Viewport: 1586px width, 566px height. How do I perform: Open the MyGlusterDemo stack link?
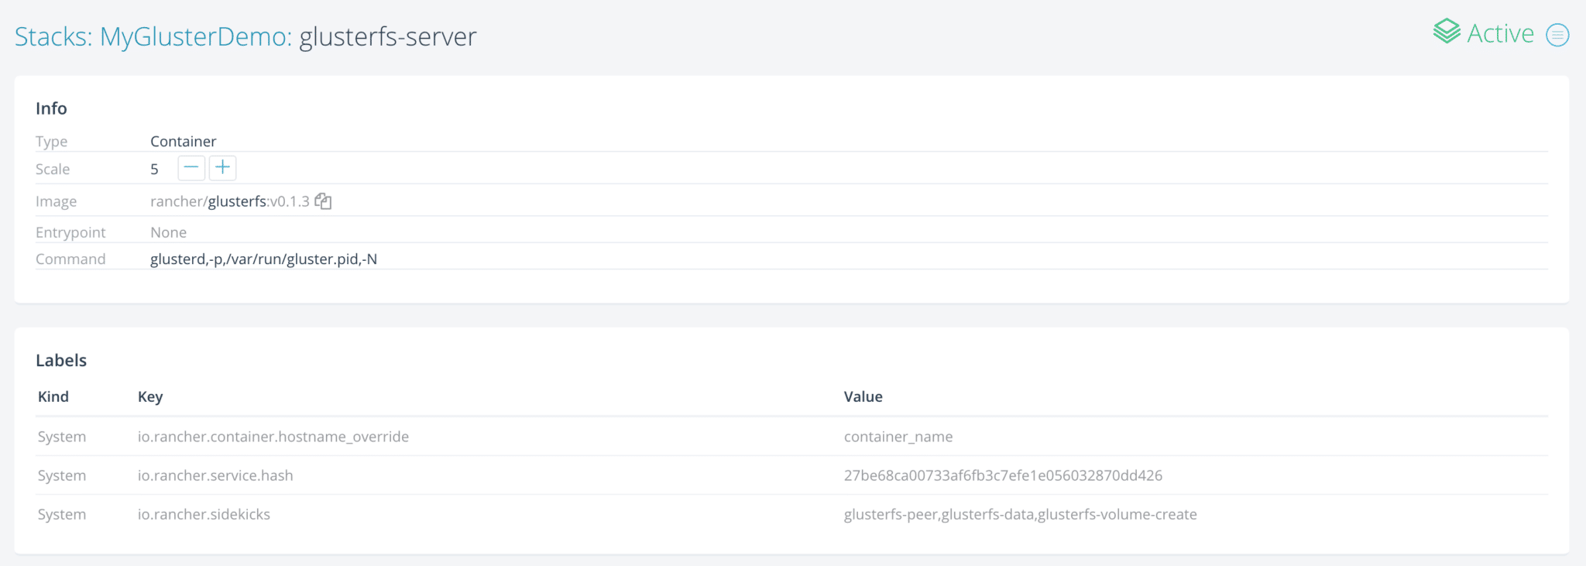pyautogui.click(x=195, y=36)
